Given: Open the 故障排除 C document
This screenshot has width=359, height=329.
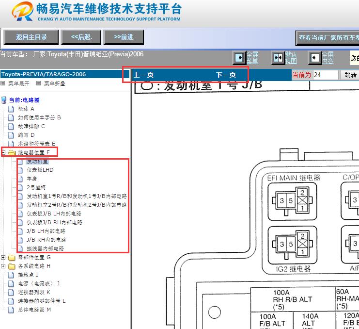Looking at the screenshot, I should (31, 126).
